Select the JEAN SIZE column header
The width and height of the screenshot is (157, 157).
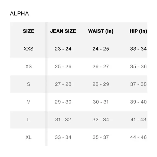(x=63, y=31)
